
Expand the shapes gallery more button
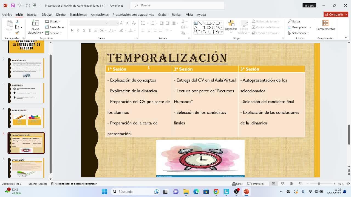click(222, 32)
